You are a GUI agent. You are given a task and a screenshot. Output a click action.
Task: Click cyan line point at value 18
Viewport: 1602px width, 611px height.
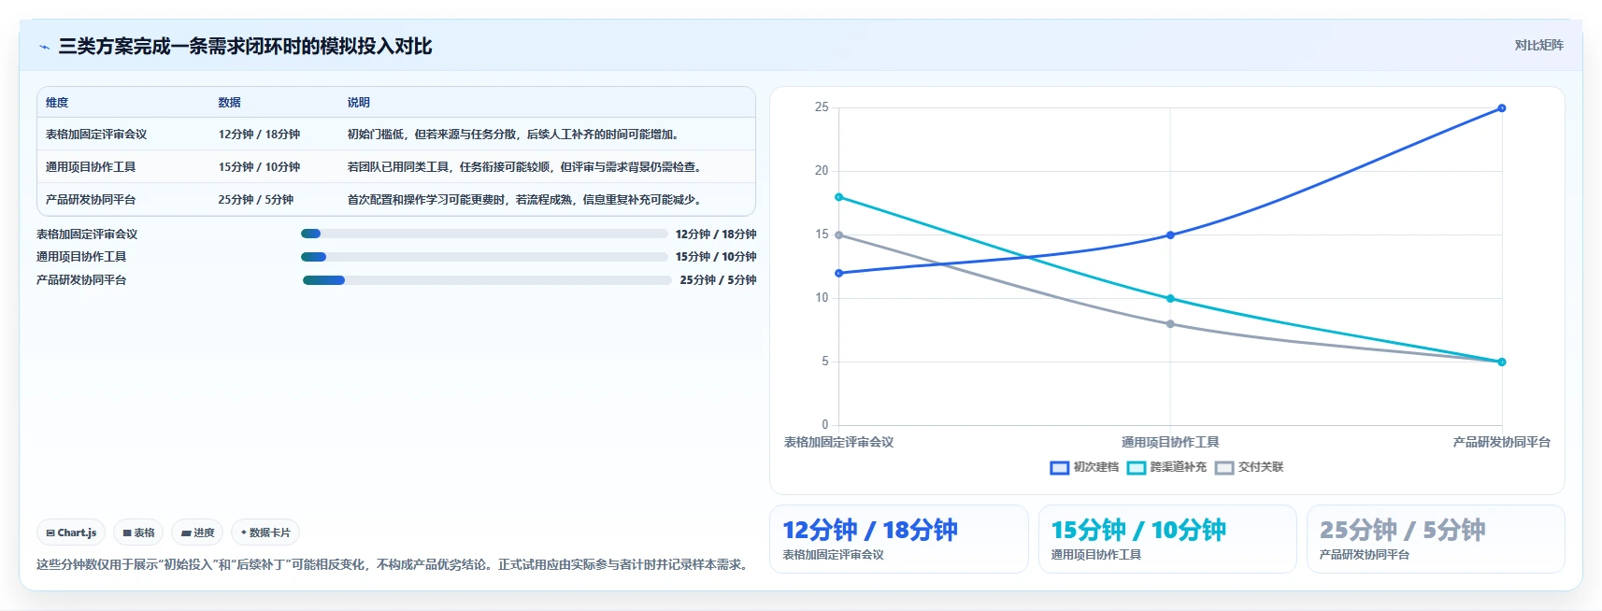[839, 197]
